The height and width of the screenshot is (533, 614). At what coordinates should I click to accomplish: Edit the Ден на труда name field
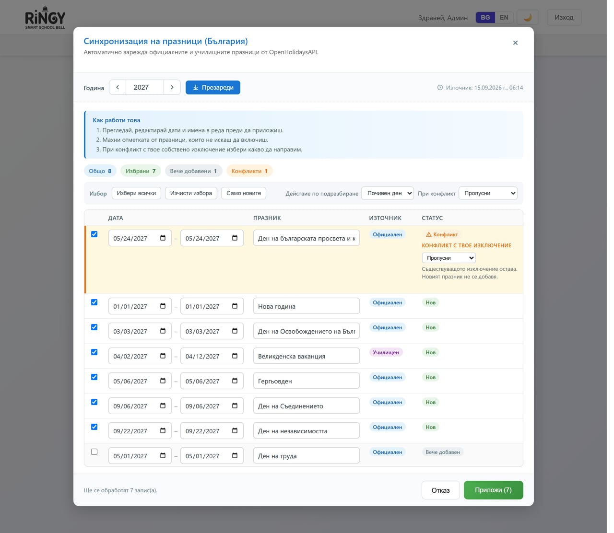[307, 456]
